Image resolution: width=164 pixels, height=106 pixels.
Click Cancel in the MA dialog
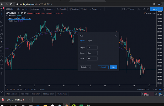click(x=103, y=67)
